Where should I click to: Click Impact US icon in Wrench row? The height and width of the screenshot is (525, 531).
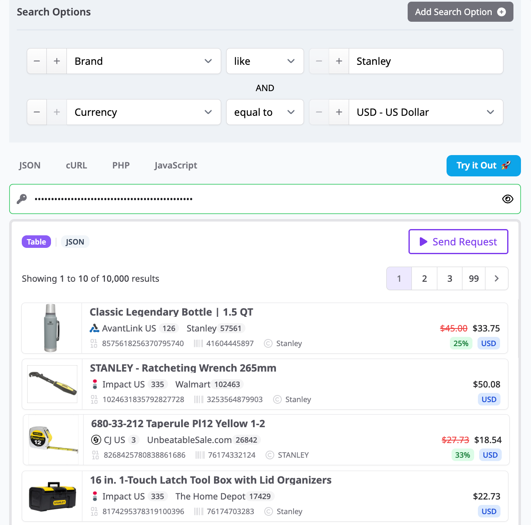95,384
